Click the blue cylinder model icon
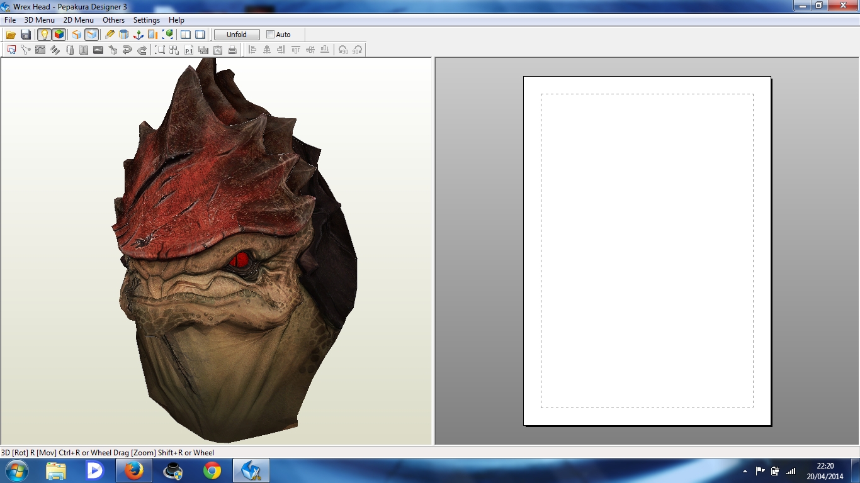The height and width of the screenshot is (483, 860). [x=124, y=35]
